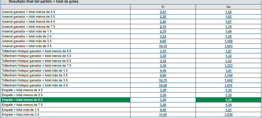Click No 1.011 Tottenham más de 4.5
262x118 pixels.
point(228,86)
